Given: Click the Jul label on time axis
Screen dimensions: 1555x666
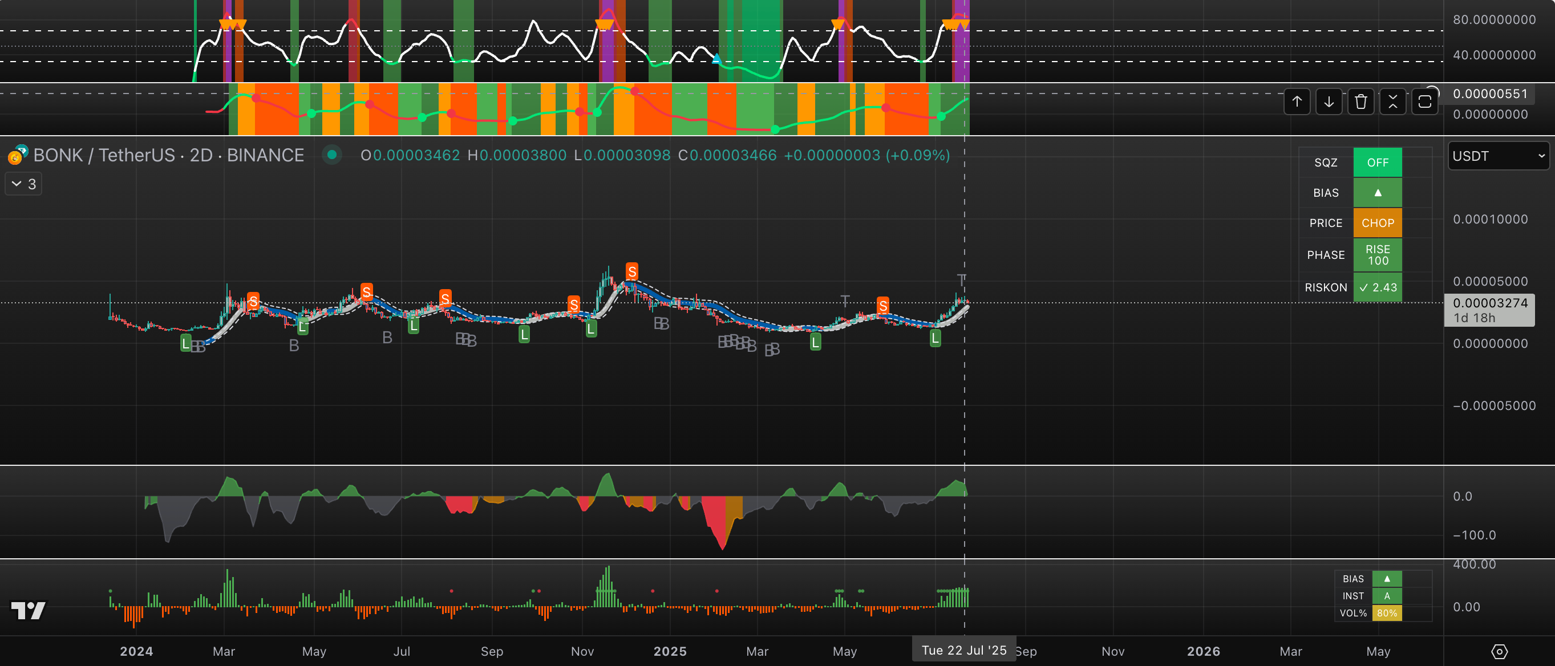Looking at the screenshot, I should pos(402,652).
